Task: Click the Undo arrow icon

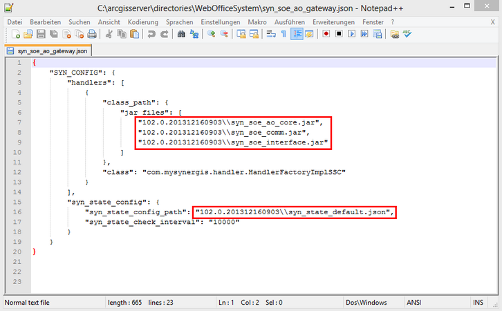Action: click(x=150, y=34)
